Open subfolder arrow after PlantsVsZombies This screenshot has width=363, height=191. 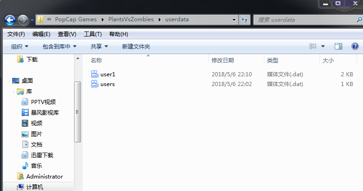(x=159, y=19)
